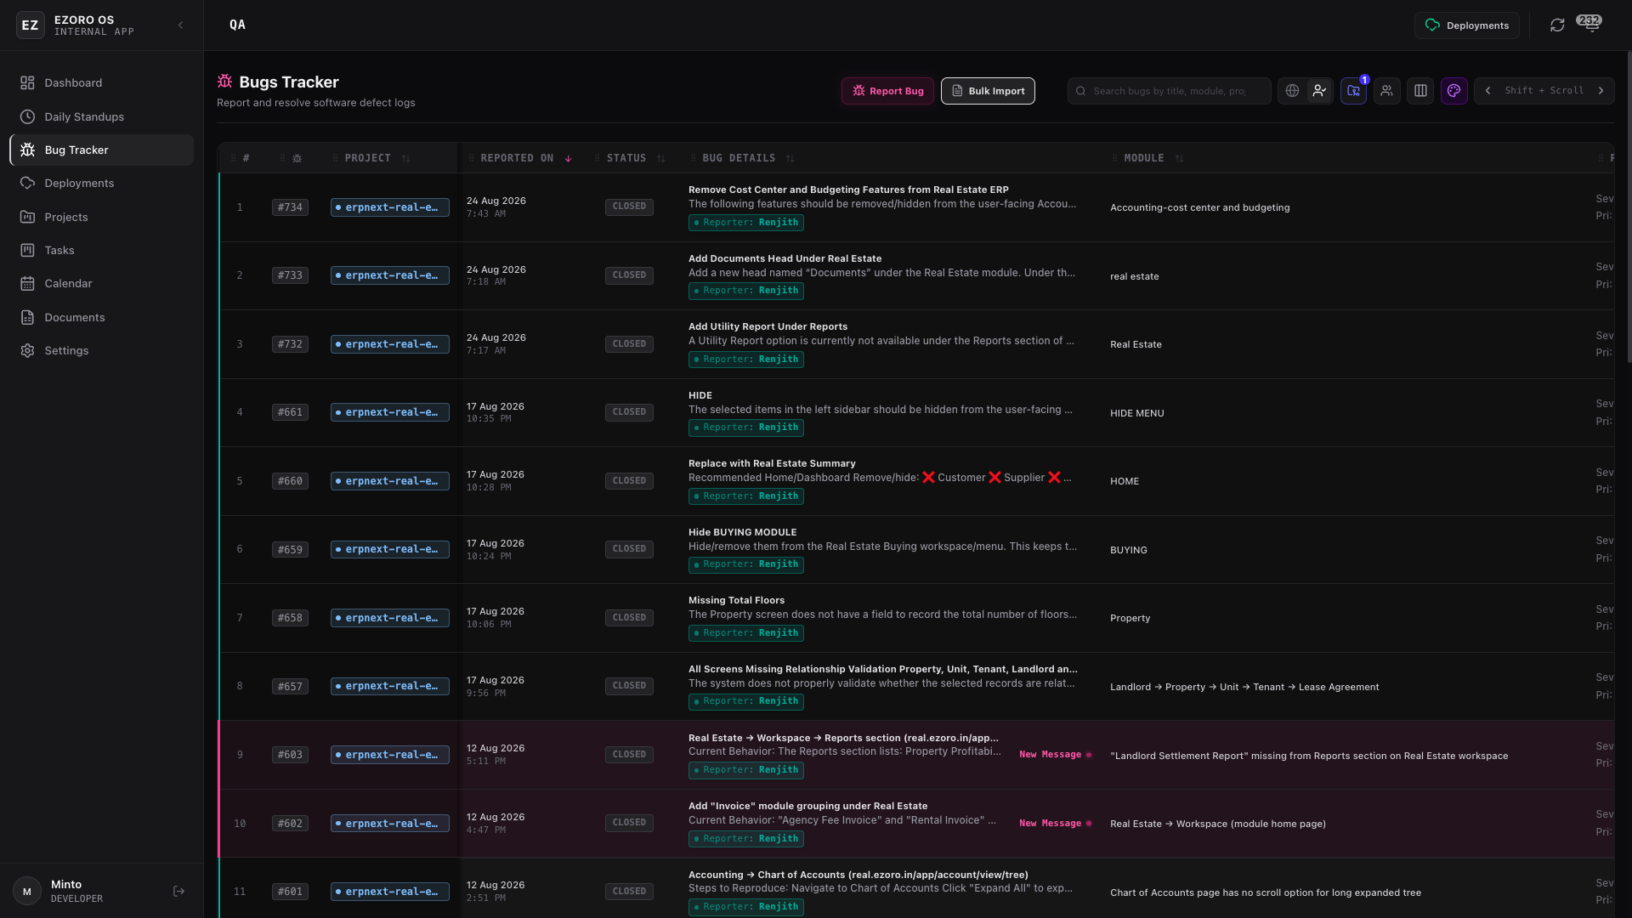Focus the search bugs input field
The image size is (1632, 918).
pyautogui.click(x=1169, y=91)
